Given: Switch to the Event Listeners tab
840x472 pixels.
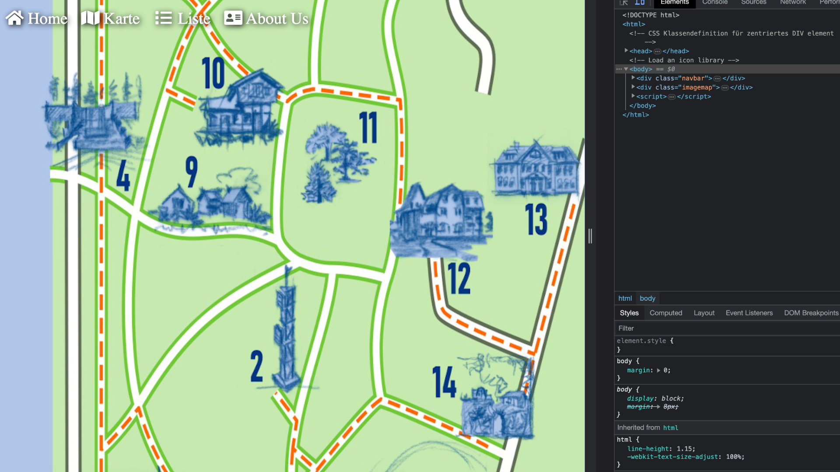Looking at the screenshot, I should (749, 313).
